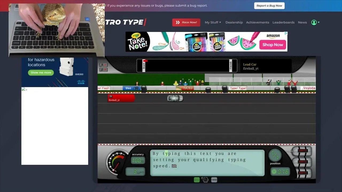Click the blue Use trackside banner
The image size is (342, 192).
pyautogui.click(x=131, y=88)
